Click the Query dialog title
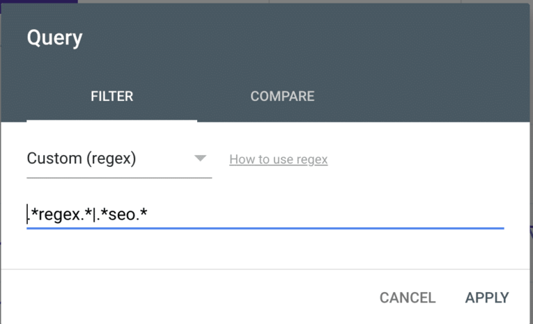The width and height of the screenshot is (533, 324). (54, 38)
